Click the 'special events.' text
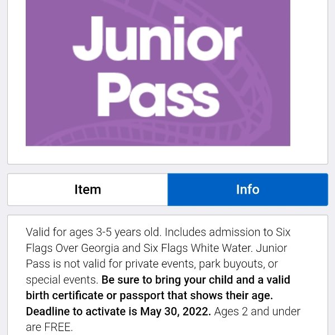Screen dimensions: 335x335 coord(62,280)
